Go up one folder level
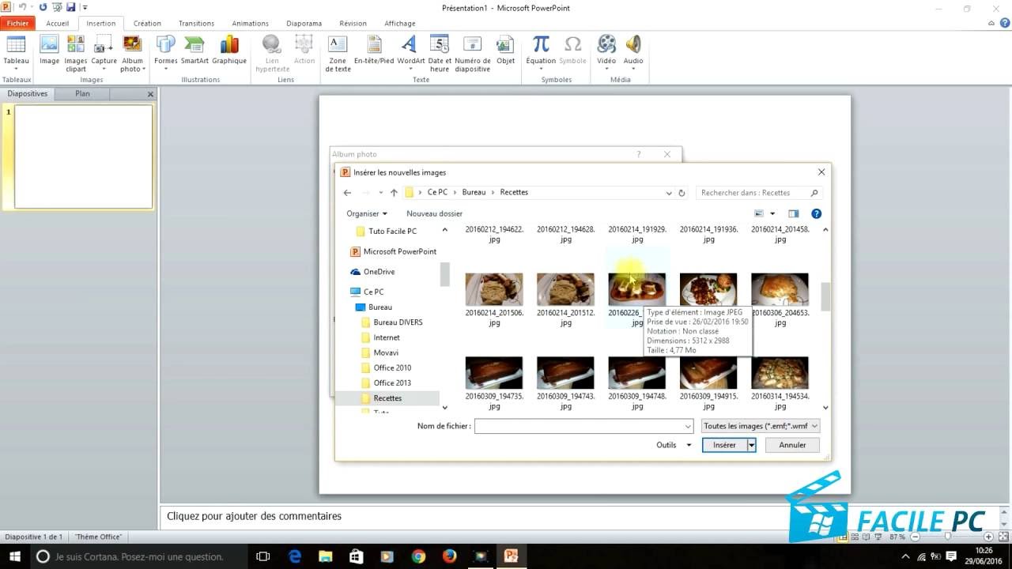This screenshot has height=569, width=1012. tap(394, 193)
